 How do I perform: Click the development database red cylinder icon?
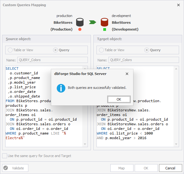pyautogui.click(x=104, y=22)
